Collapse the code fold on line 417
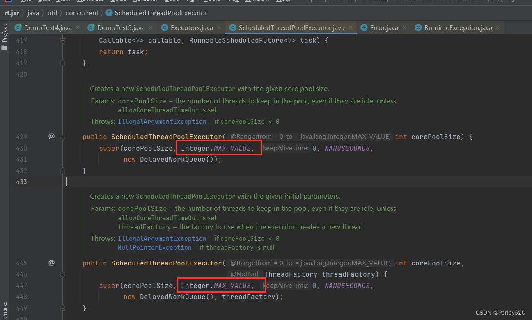 pos(63,41)
